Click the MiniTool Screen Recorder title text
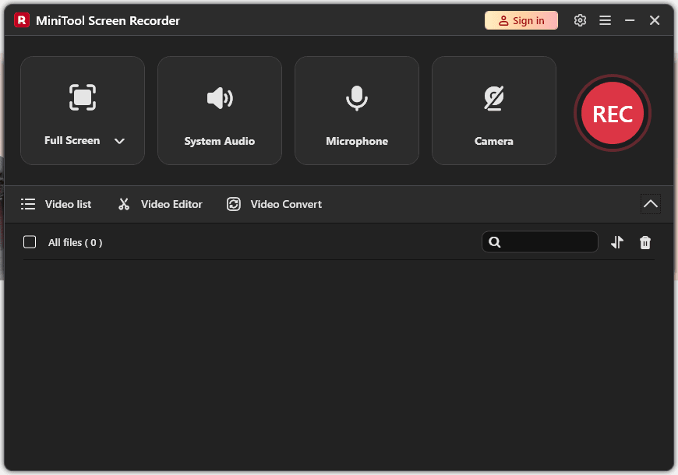Screen dimensions: 678x475 click(108, 21)
